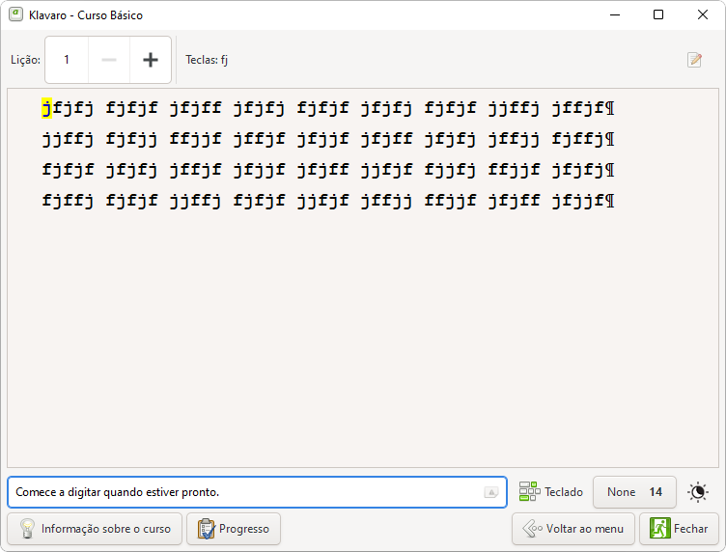Click the small icon inside the typing field
This screenshot has height=552, width=726.
491,492
